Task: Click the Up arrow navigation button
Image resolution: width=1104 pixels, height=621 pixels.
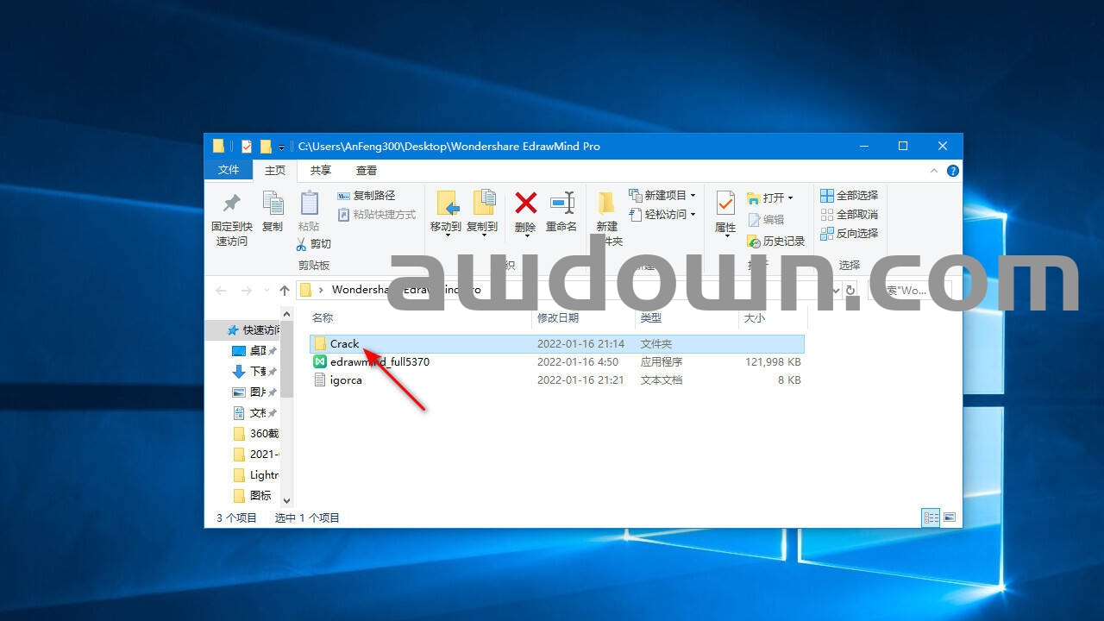Action: pos(285,291)
